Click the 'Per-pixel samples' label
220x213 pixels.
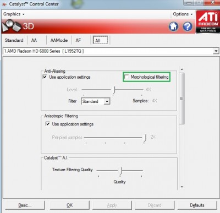click(x=67, y=138)
